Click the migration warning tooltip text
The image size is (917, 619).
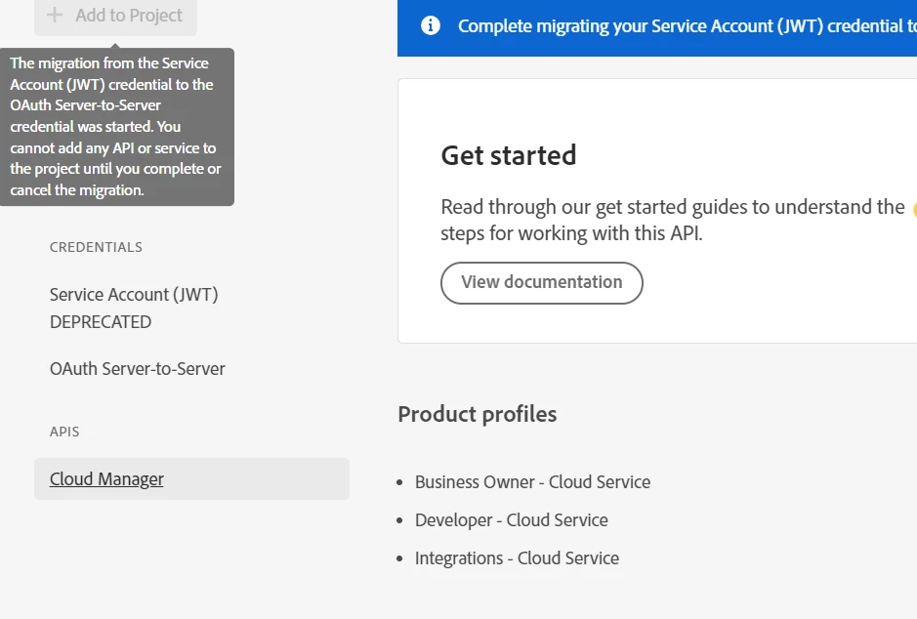pyautogui.click(x=116, y=127)
